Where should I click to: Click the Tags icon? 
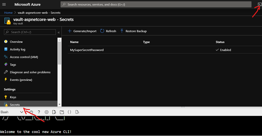(x=6, y=64)
